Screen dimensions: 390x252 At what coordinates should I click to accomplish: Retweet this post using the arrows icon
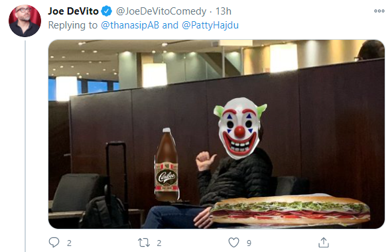[x=144, y=243]
